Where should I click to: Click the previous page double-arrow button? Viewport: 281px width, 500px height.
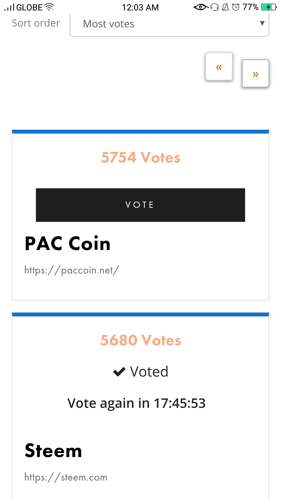coord(219,67)
